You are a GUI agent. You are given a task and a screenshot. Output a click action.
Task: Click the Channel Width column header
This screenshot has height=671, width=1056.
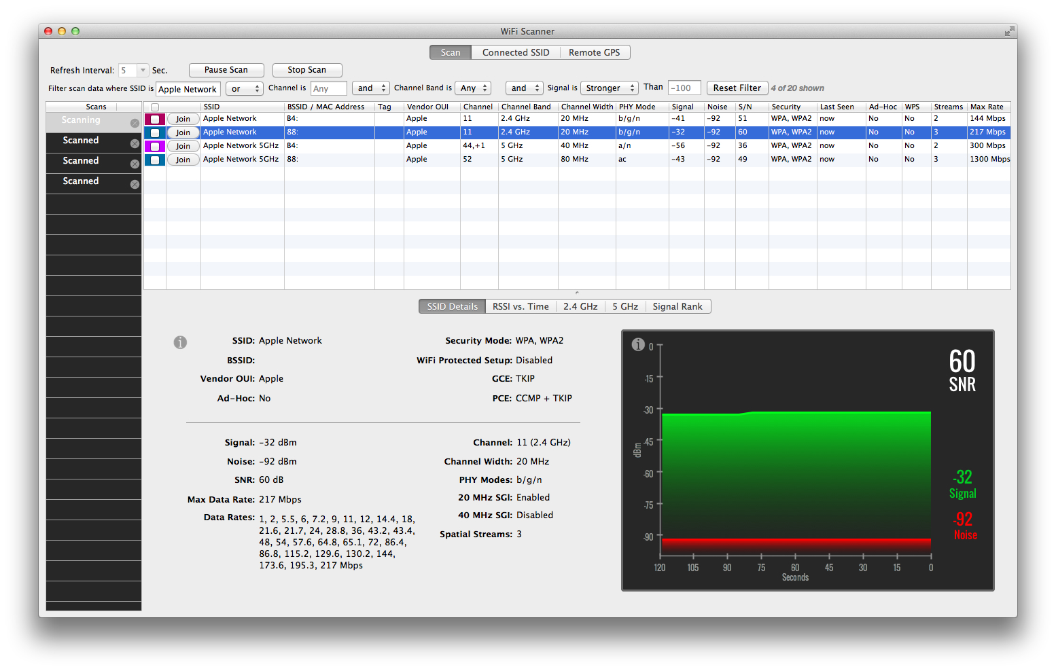[x=587, y=107]
